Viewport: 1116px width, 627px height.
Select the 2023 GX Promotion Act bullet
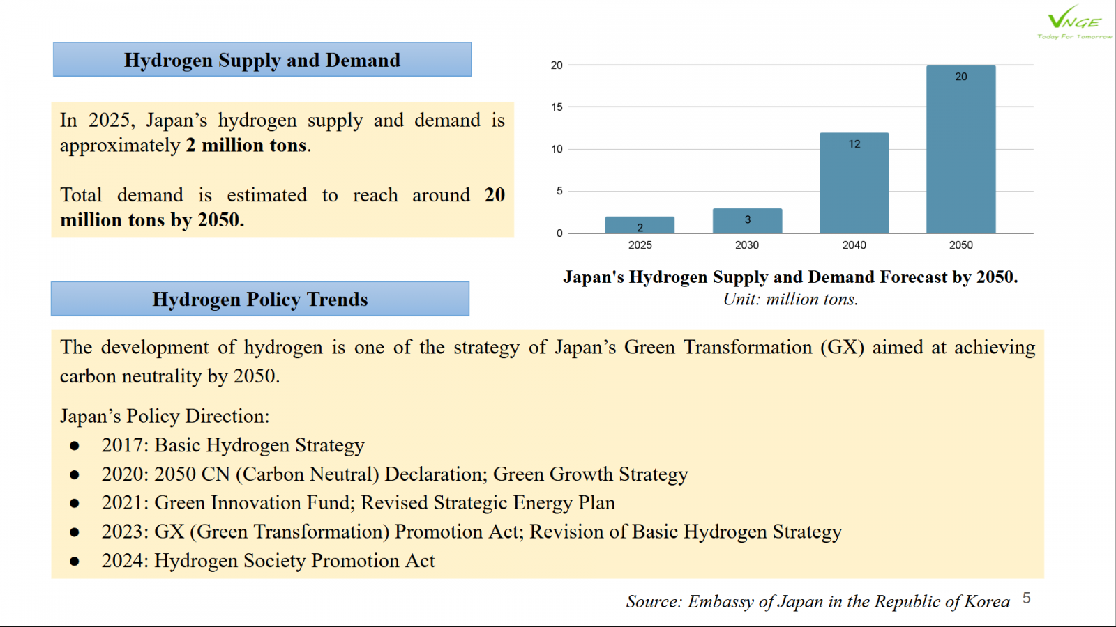[x=472, y=532]
